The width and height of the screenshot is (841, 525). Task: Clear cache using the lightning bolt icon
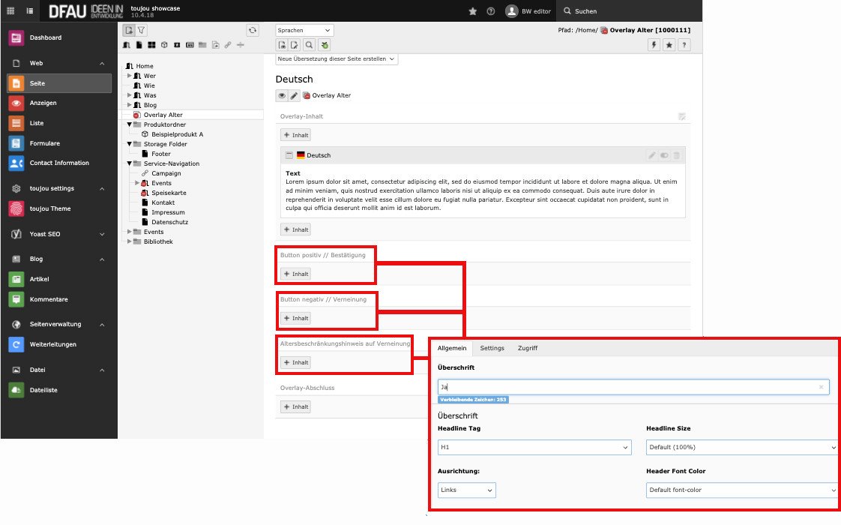[x=654, y=45]
